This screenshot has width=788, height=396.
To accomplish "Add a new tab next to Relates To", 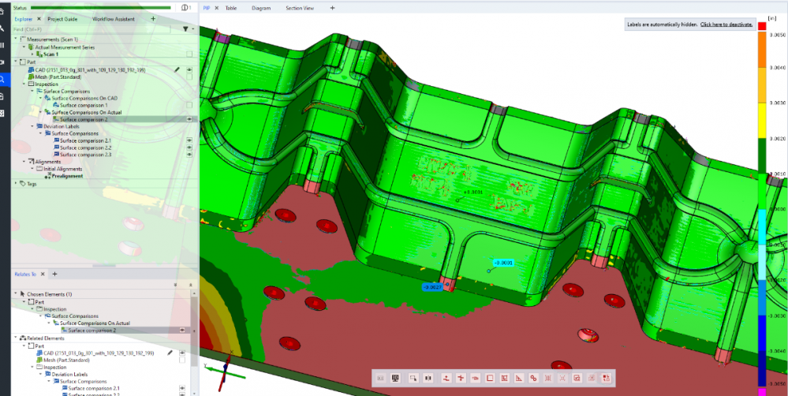I will (54, 274).
